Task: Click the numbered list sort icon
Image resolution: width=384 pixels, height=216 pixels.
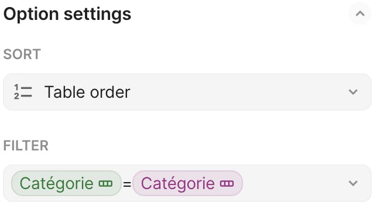Action: 23,92
